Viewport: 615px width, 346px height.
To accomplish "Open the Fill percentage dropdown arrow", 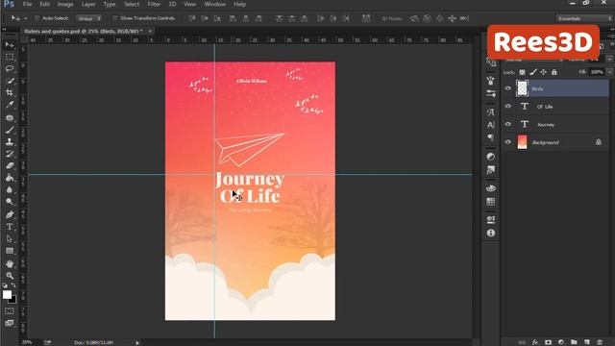I will (x=609, y=72).
